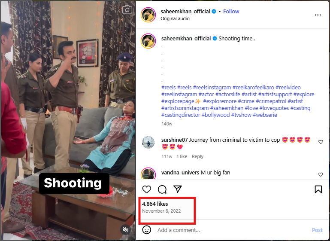Open the #crimepatrol hashtag
Image resolution: width=330 pixels, height=241 pixels.
pyautogui.click(x=271, y=101)
